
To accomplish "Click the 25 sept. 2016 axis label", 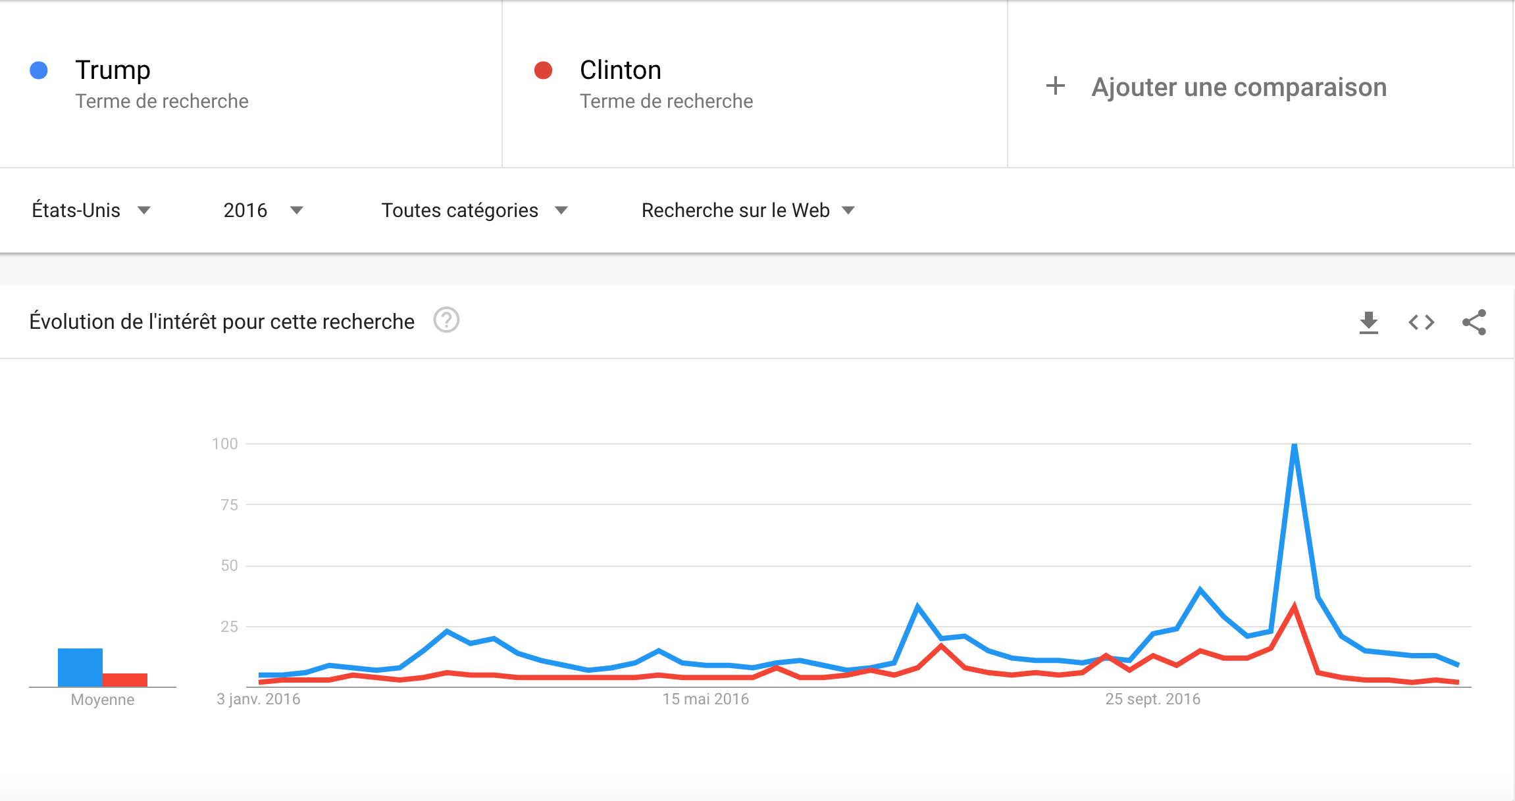I will (x=1152, y=699).
